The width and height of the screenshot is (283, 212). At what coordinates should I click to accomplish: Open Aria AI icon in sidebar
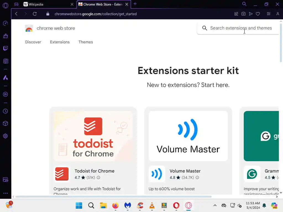tap(6, 78)
